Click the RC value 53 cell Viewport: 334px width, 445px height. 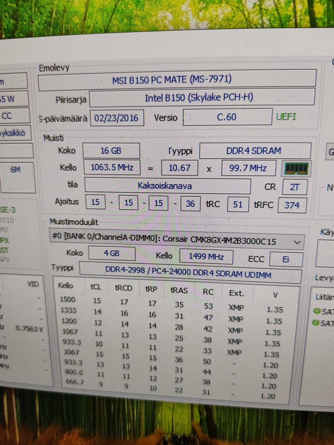tap(208, 306)
